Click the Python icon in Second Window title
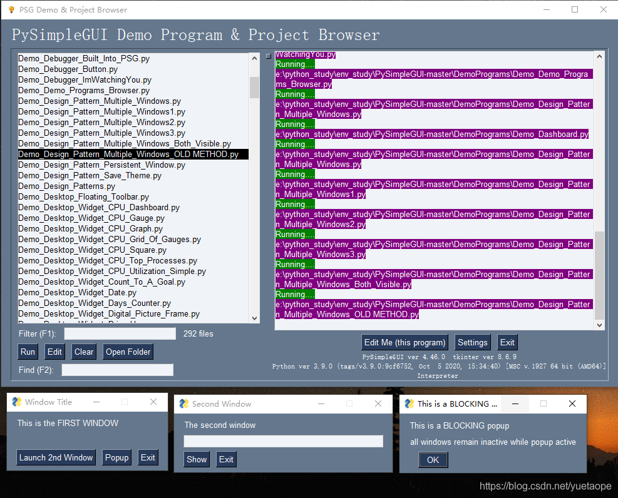The image size is (618, 498). (x=183, y=404)
